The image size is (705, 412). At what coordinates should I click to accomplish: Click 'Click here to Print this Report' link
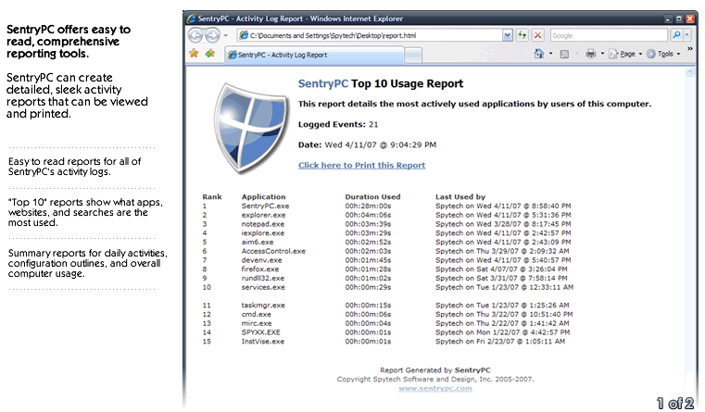pyautogui.click(x=361, y=166)
